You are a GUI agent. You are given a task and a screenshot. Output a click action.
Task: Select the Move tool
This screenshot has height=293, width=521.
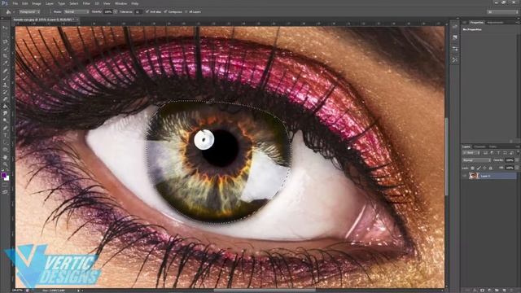click(x=5, y=28)
